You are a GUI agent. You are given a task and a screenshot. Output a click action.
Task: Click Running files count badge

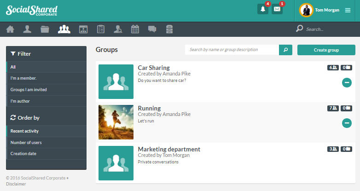point(346,108)
